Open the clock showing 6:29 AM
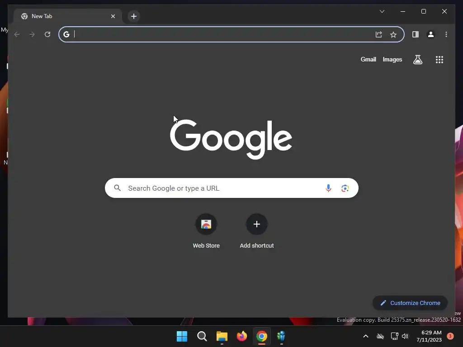Viewport: 463px width, 347px height. (x=429, y=336)
